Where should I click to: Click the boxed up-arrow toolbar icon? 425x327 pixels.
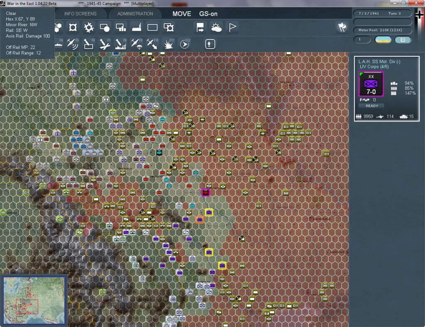tap(210, 44)
